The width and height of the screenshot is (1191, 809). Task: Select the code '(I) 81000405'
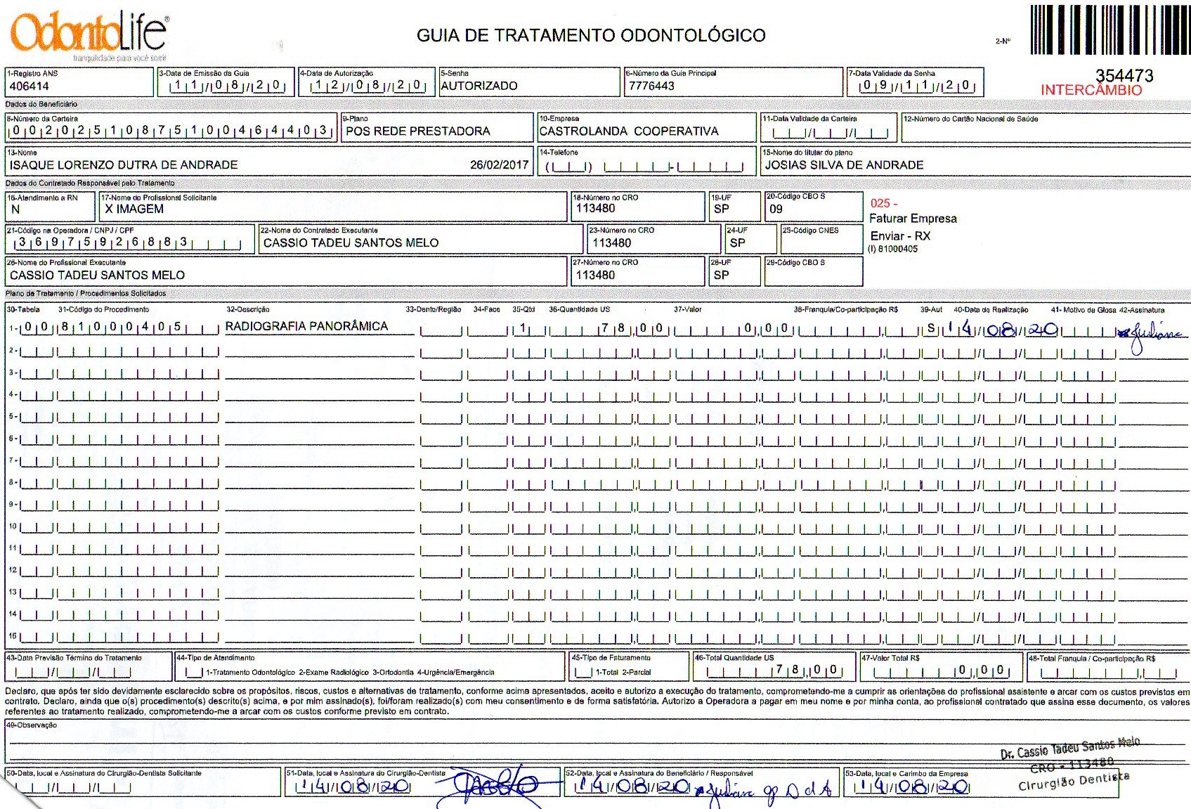pyautogui.click(x=892, y=249)
